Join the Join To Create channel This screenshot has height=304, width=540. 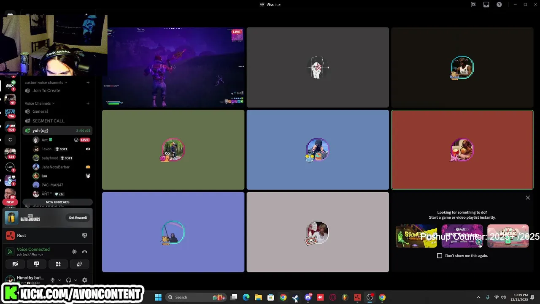(x=57, y=91)
